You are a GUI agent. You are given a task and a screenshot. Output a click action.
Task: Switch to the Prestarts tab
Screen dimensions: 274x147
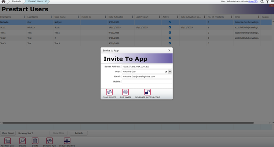[x=17, y=1]
